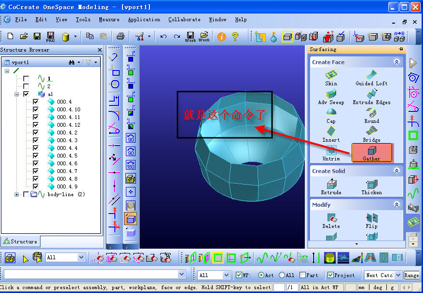The width and height of the screenshot is (423, 293).
Task: Click the command line input field
Action: [91, 275]
